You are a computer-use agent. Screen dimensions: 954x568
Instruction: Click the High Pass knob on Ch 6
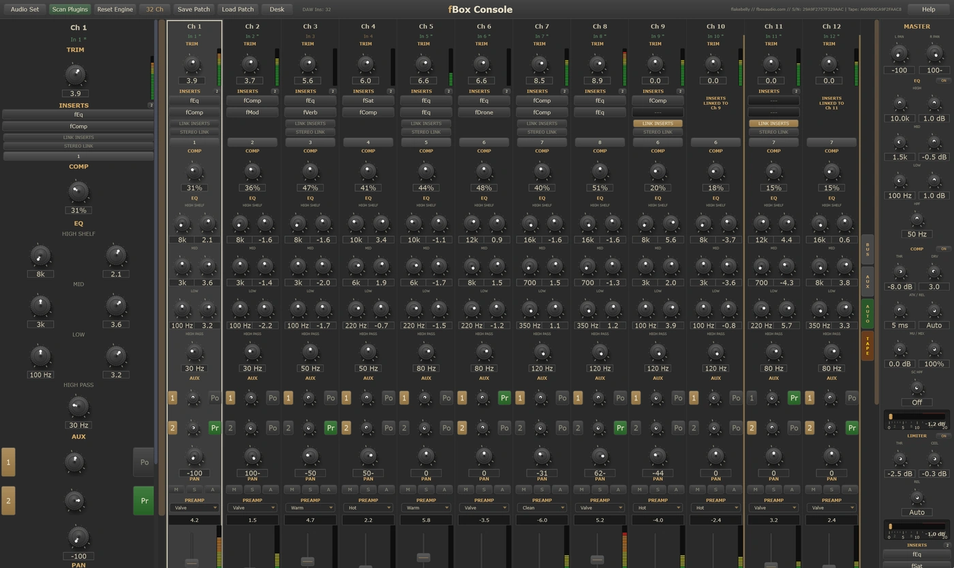pos(484,352)
